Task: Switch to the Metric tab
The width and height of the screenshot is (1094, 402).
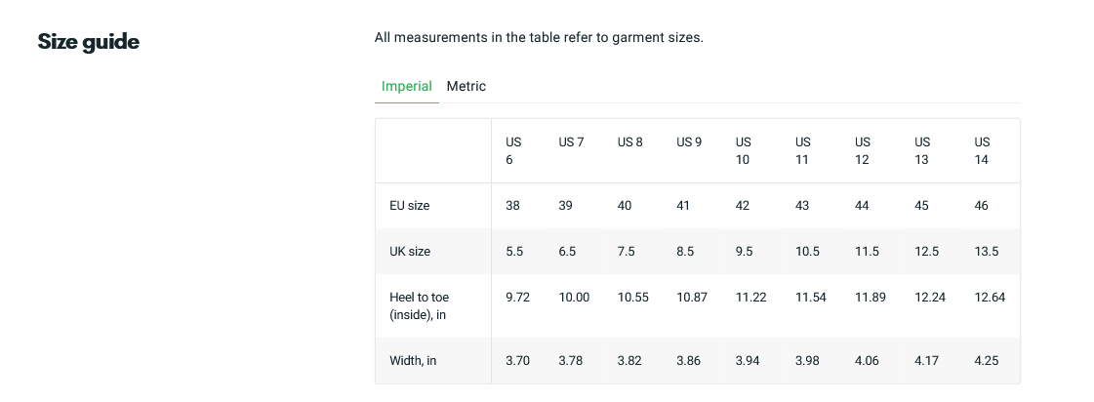Action: (466, 87)
